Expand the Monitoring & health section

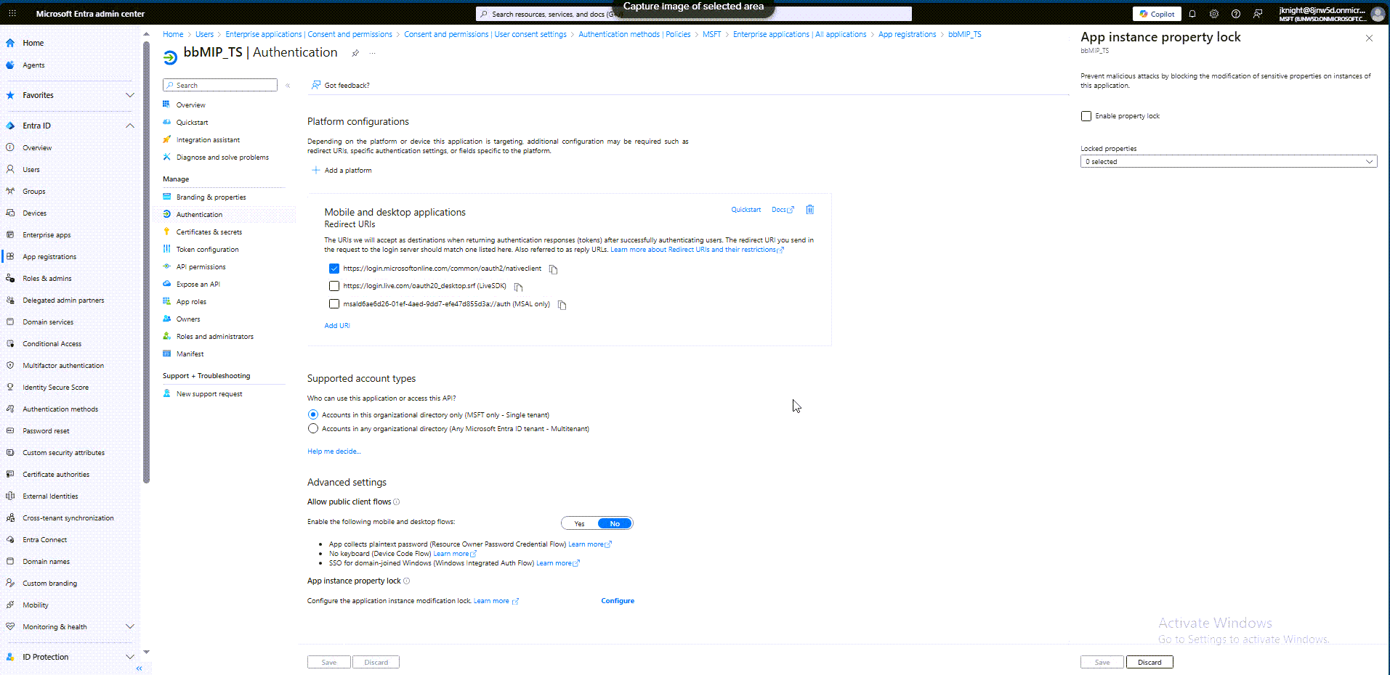click(x=130, y=626)
